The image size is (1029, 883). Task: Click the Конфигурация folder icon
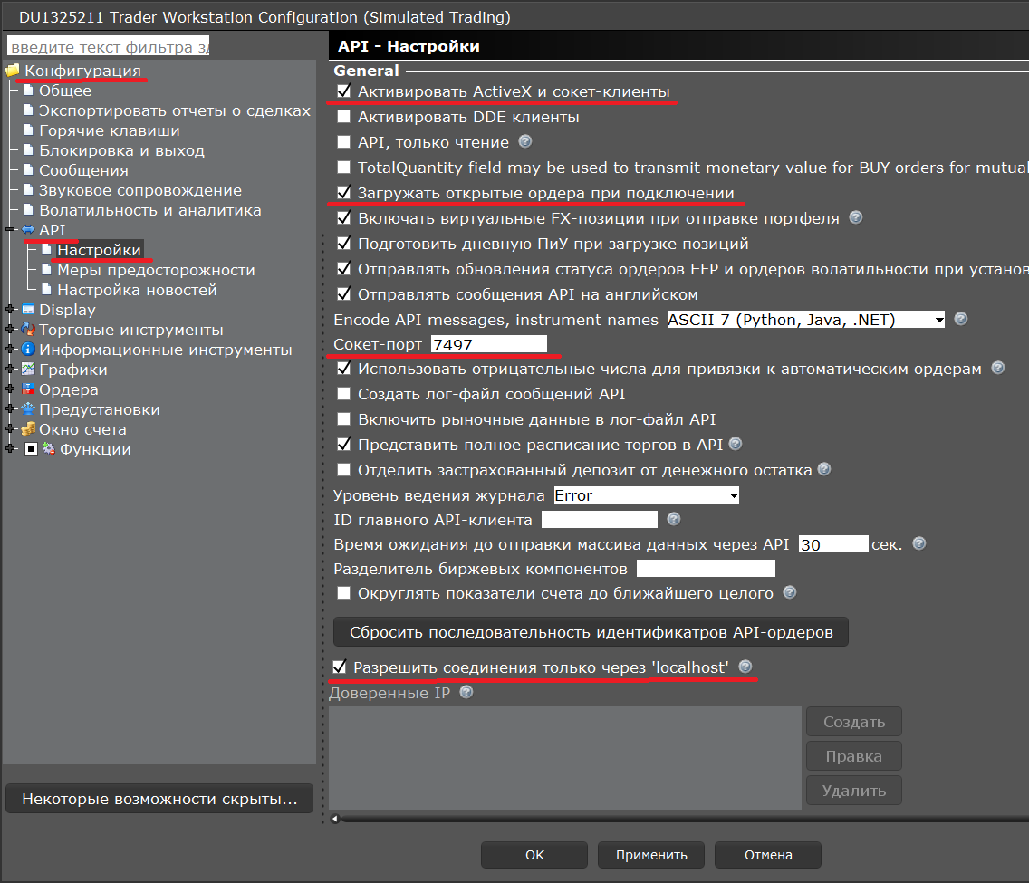(13, 71)
